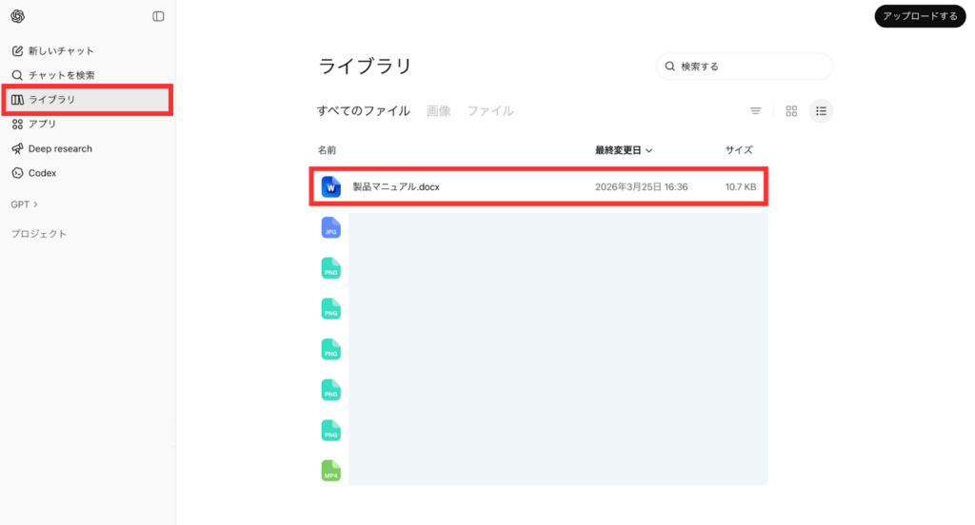Click the Codex icon in sidebar
Image resolution: width=975 pixels, height=525 pixels.
(17, 173)
